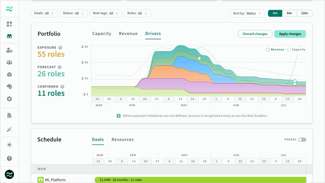This screenshot has width=325, height=183.
Task: Click the Apply changes button
Action: (290, 34)
